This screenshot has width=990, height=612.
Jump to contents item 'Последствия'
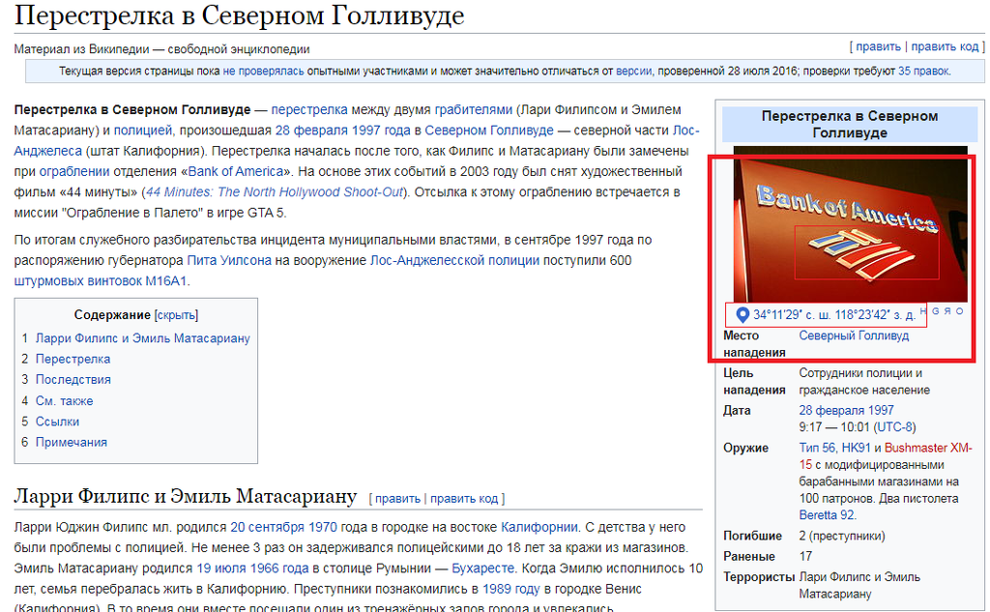point(73,380)
